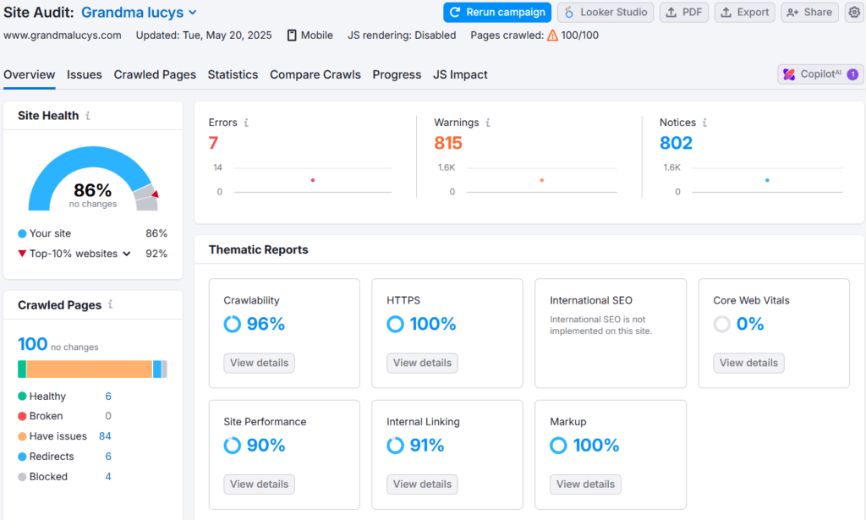This screenshot has height=520, width=866.
Task: Click the Share button
Action: [x=809, y=12]
